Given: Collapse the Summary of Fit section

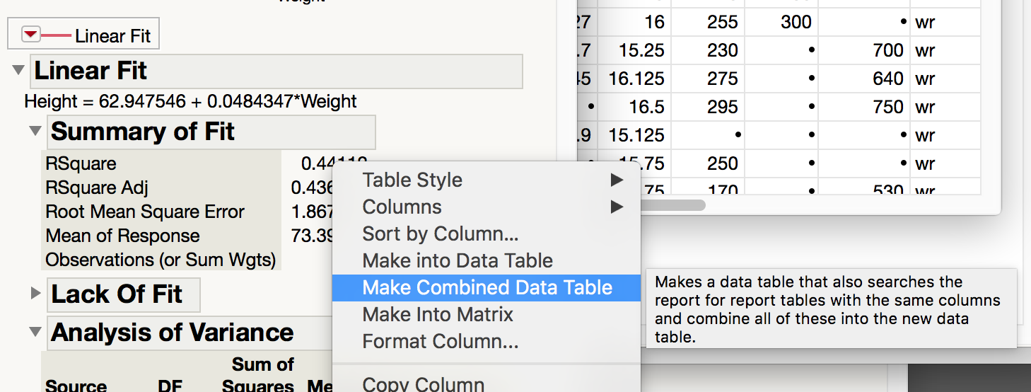Looking at the screenshot, I should (35, 131).
